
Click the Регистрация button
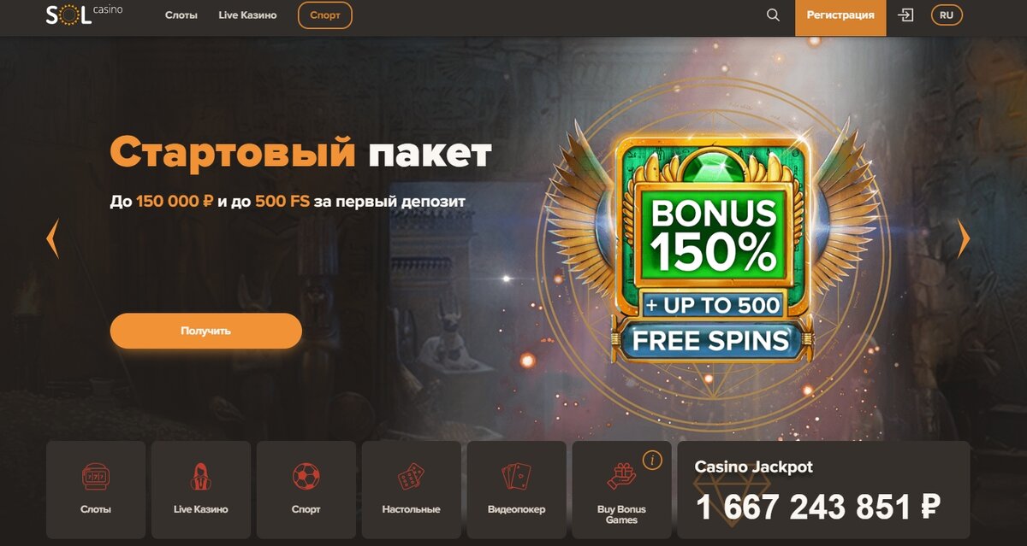pos(840,15)
